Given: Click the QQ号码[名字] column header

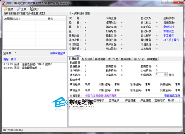Looking at the screenshot, I should 19,19.
